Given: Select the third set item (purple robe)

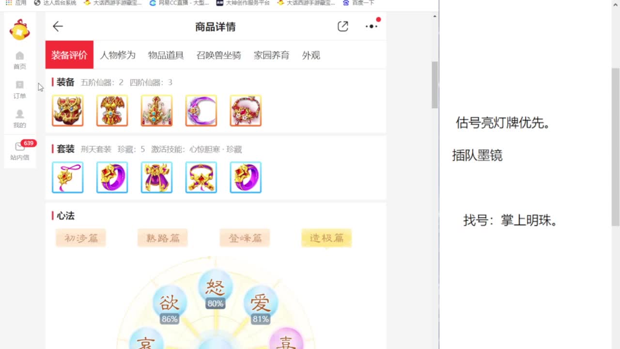Looking at the screenshot, I should coord(157,177).
